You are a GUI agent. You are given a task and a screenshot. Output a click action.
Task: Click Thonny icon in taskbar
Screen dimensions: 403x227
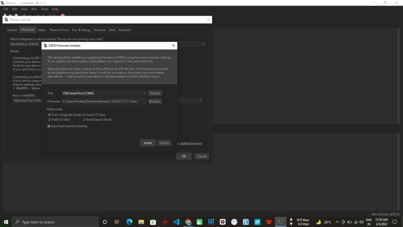tap(280, 222)
